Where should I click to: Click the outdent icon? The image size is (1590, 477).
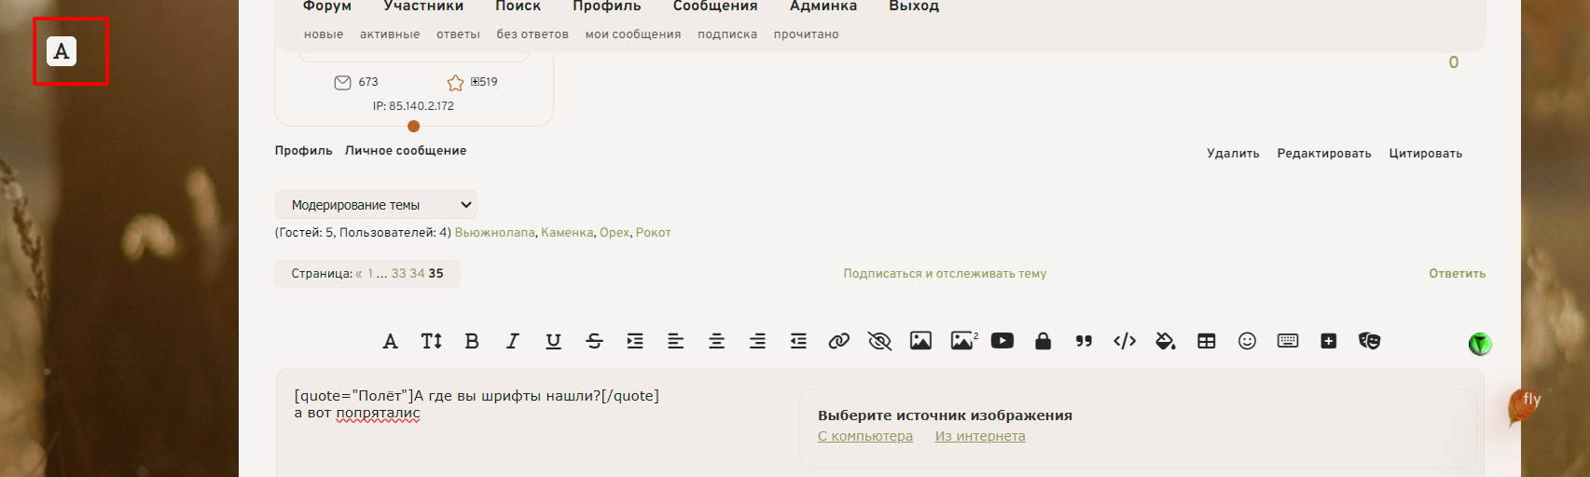click(x=798, y=341)
